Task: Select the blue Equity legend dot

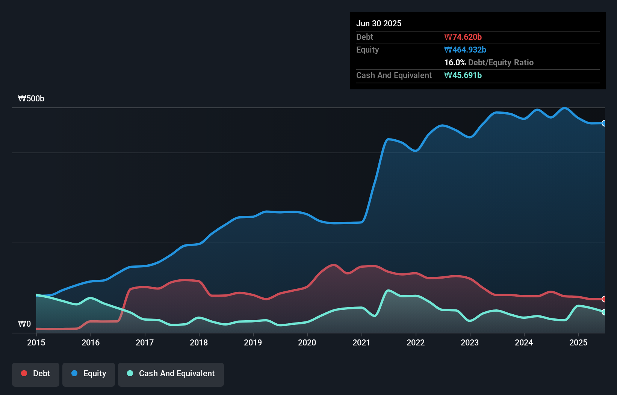Action: click(x=74, y=373)
